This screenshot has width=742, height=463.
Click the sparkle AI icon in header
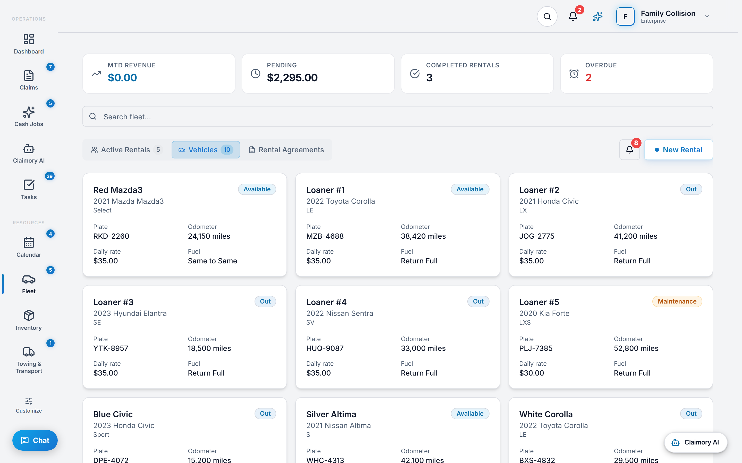(597, 16)
